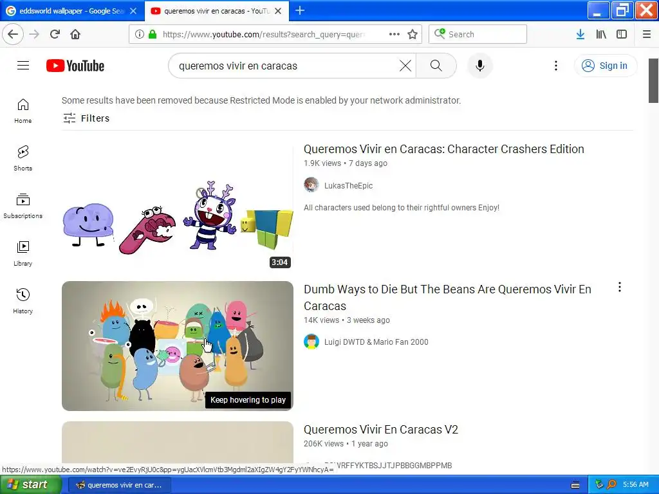Screen dimensions: 659x494
Task: Open the Dumb Ways to Die beans thumbnail
Action: pos(178,345)
